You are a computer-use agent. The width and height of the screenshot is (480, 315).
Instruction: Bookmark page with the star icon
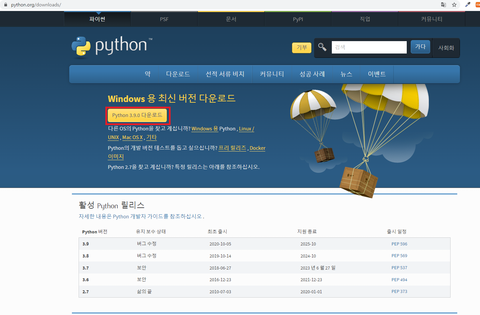pyautogui.click(x=454, y=5)
